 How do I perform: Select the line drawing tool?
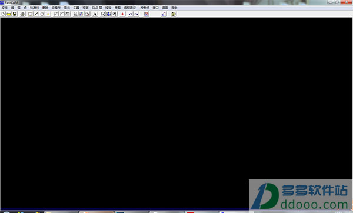pos(36,14)
